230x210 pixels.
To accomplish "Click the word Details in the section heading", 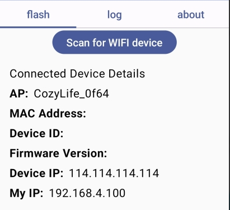I will pos(126,73).
